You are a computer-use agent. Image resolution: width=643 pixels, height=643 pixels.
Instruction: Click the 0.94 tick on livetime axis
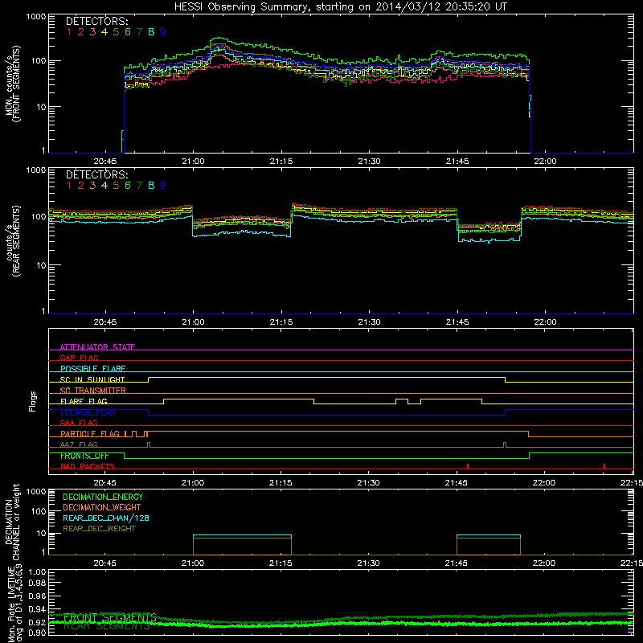point(37,609)
